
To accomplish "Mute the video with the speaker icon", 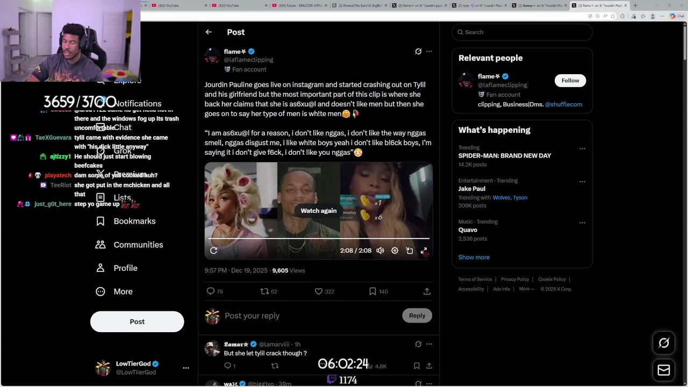I will click(380, 250).
